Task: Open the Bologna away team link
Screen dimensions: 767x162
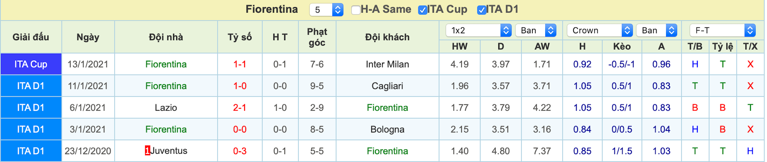Action: coord(387,129)
